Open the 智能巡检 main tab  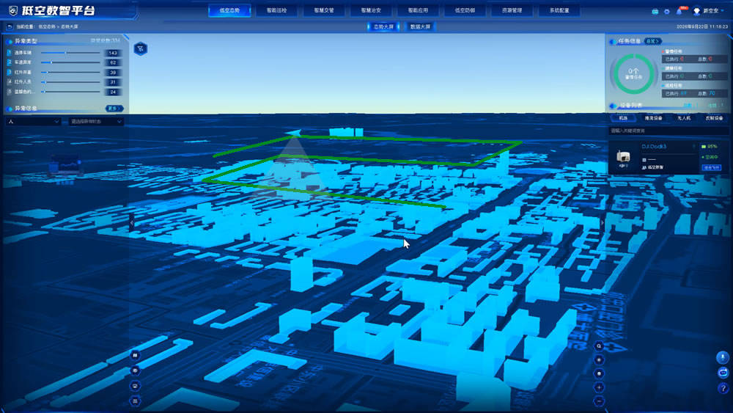click(277, 10)
